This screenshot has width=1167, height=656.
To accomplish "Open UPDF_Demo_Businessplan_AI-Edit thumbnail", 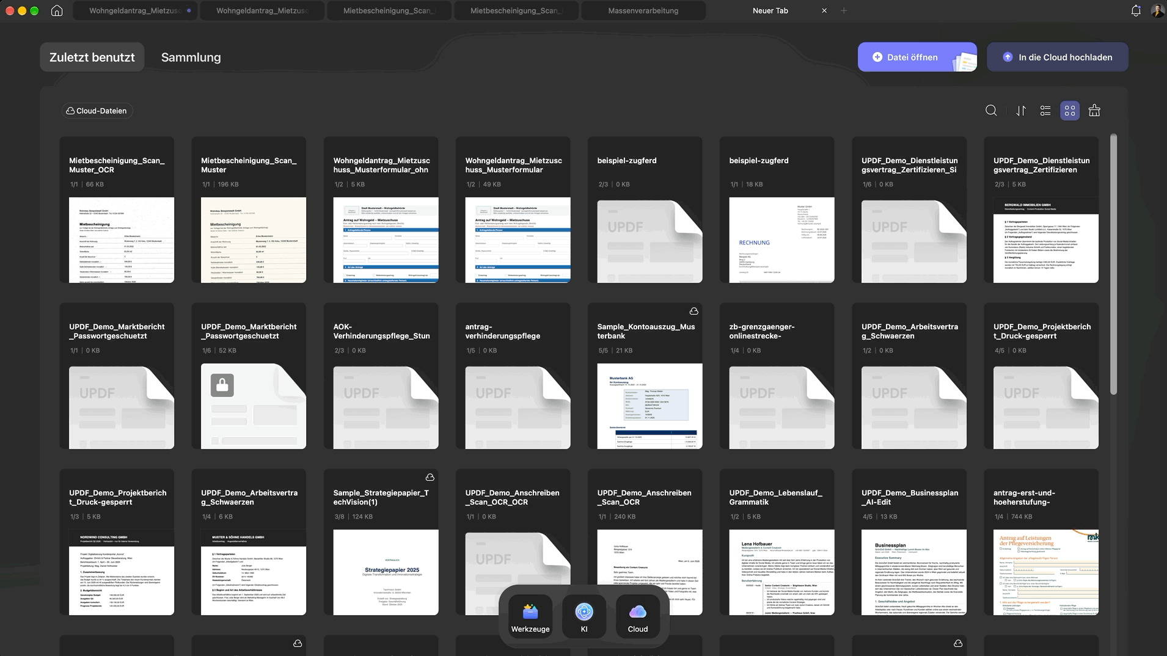I will [x=913, y=572].
